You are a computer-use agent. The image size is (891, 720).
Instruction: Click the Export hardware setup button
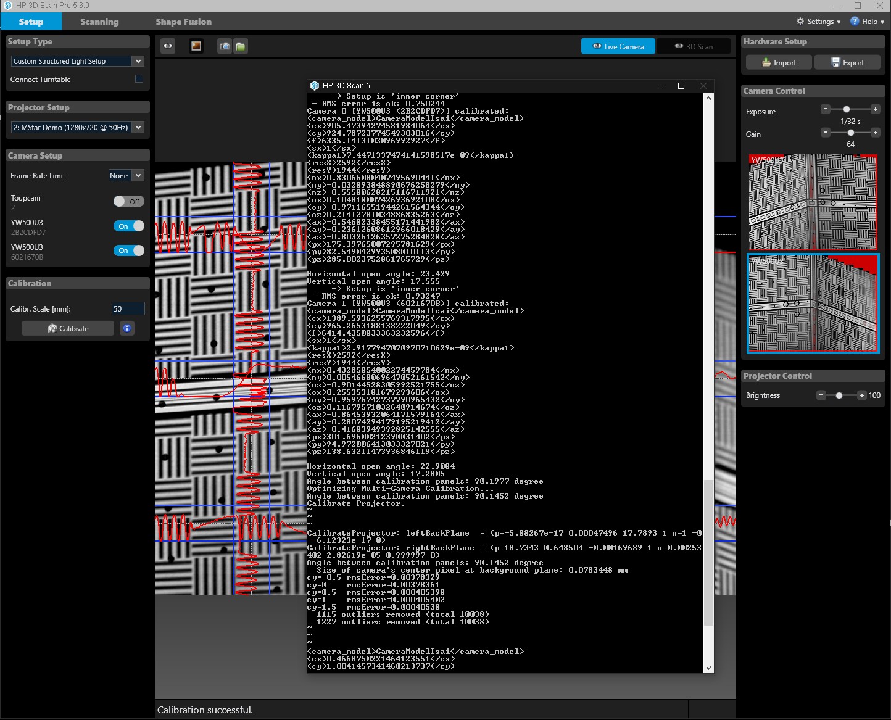click(x=847, y=62)
